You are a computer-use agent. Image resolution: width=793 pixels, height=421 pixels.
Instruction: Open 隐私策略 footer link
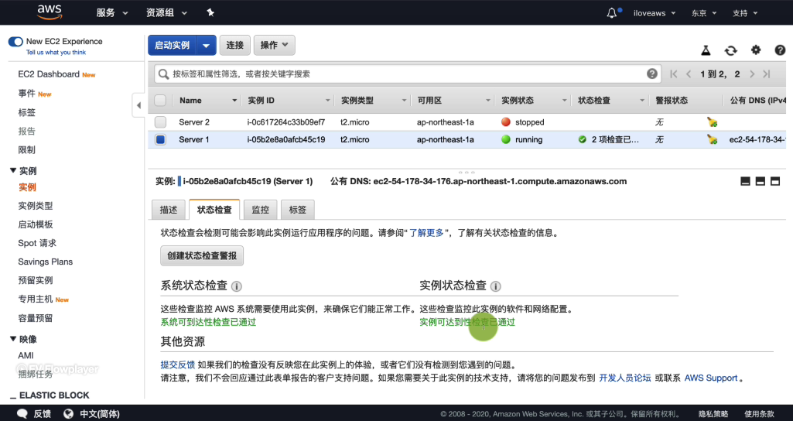[713, 414]
